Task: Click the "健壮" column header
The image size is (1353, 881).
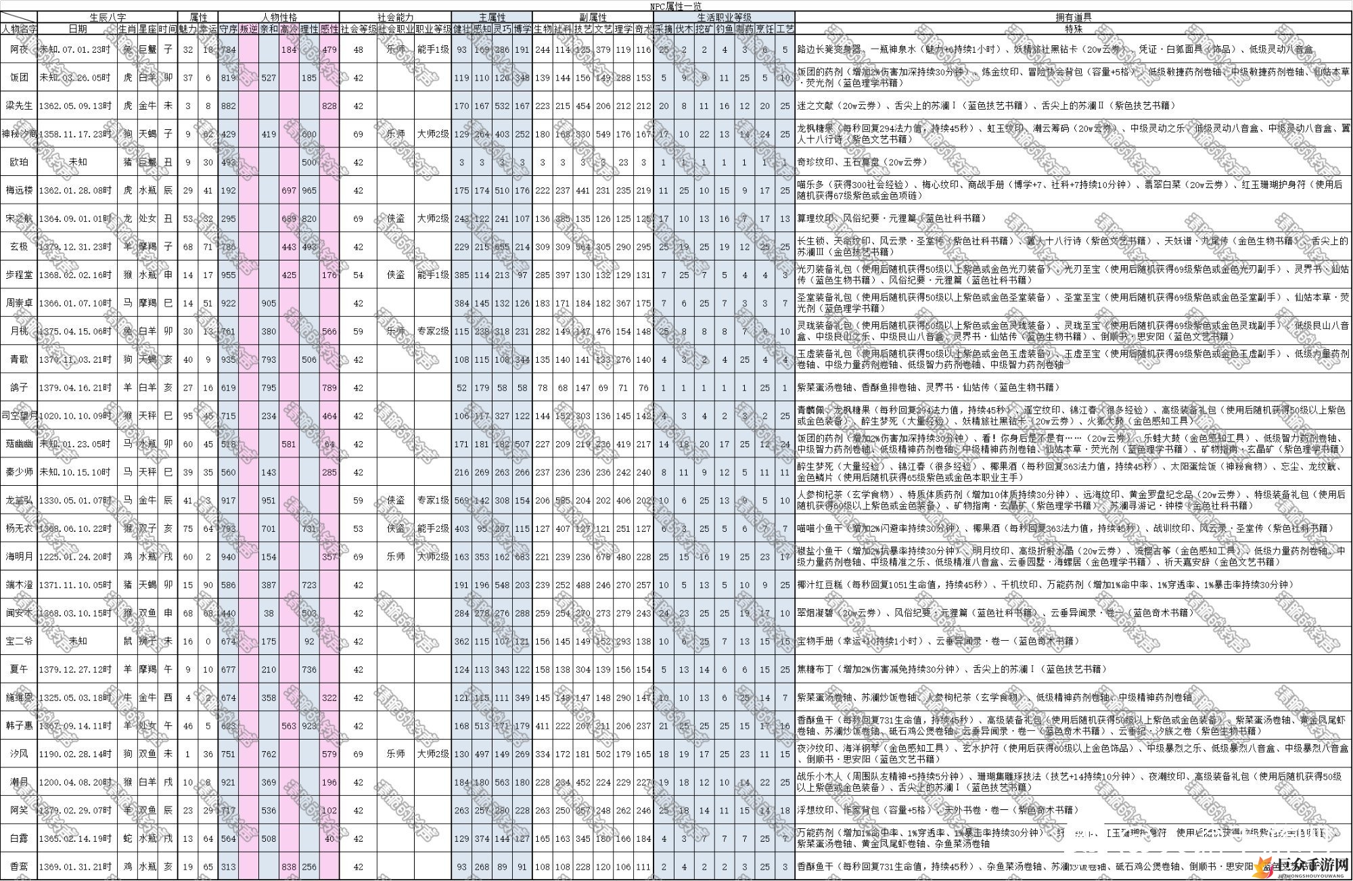Action: [x=461, y=29]
